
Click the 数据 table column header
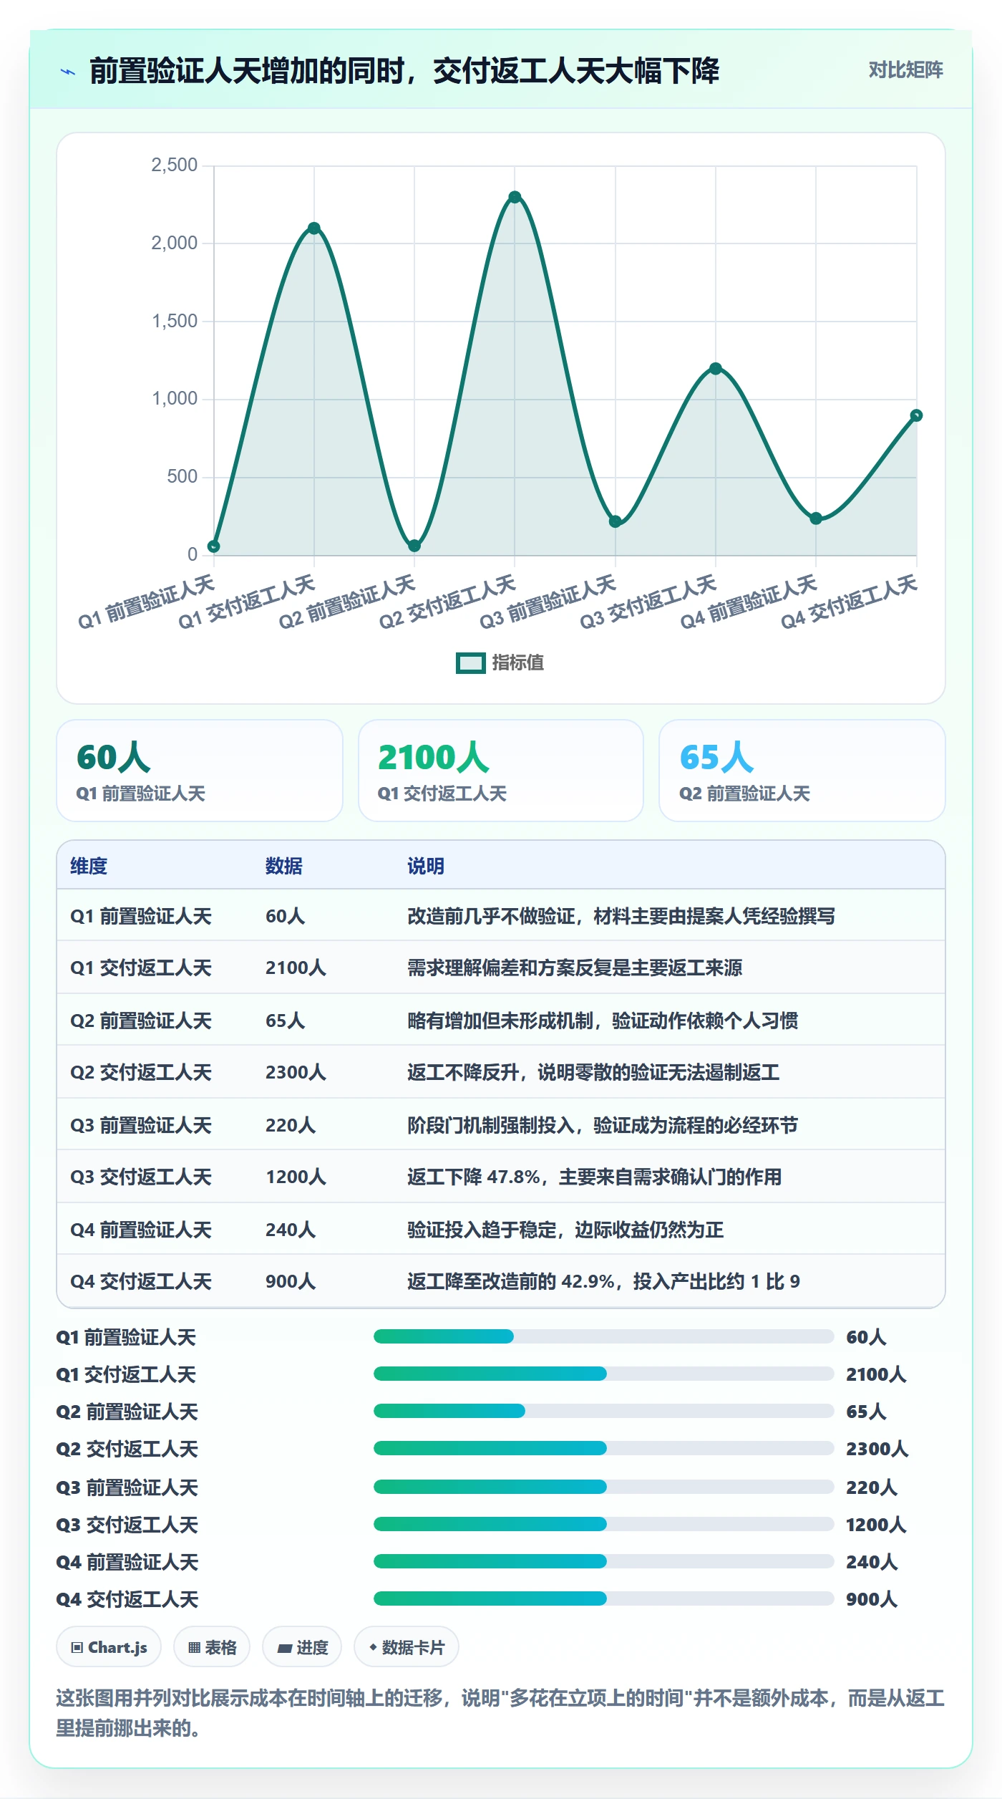click(284, 866)
